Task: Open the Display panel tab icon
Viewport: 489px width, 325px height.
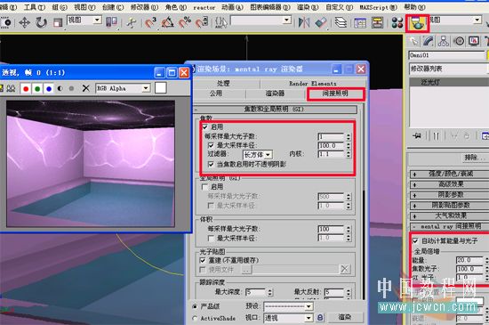Action: [474, 42]
